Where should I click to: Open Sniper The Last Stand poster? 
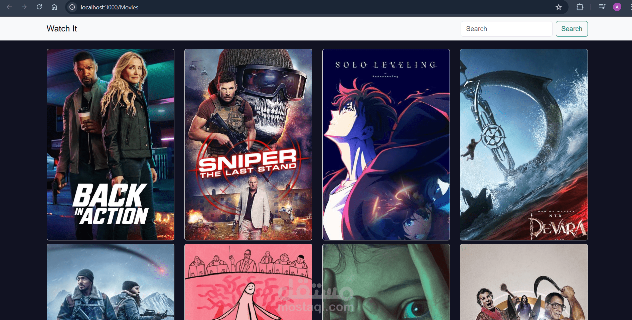pyautogui.click(x=248, y=144)
